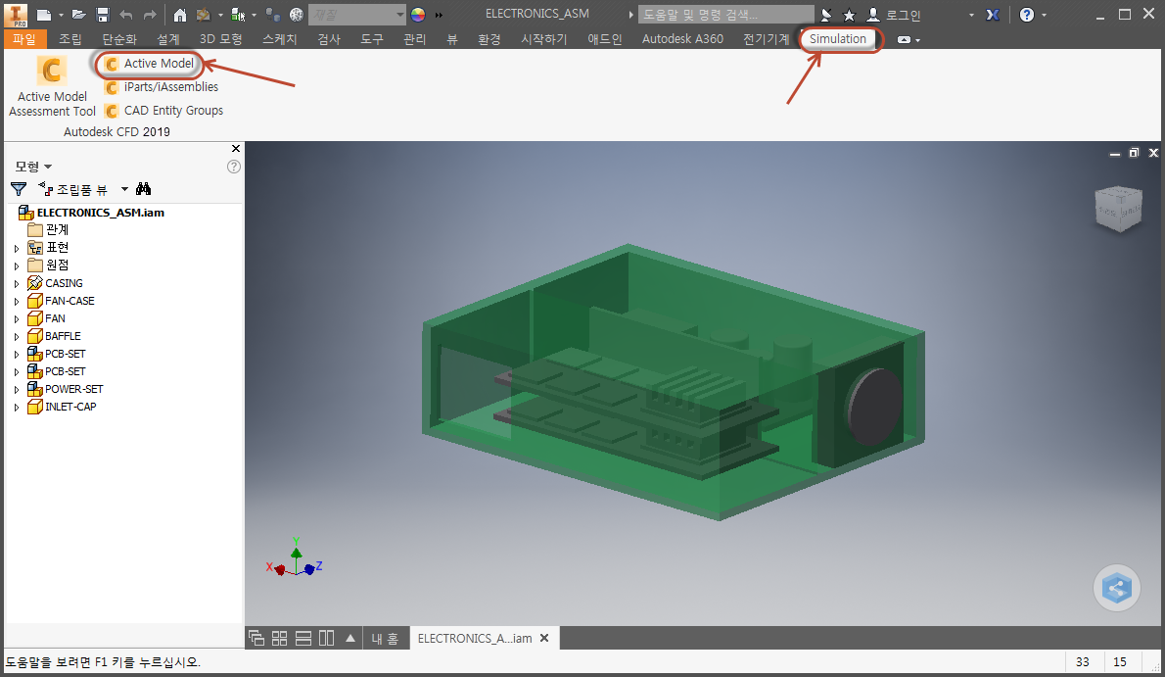Close the ELECTRONICS_A...iam document tab
Viewport: 1165px width, 677px height.
click(x=544, y=639)
